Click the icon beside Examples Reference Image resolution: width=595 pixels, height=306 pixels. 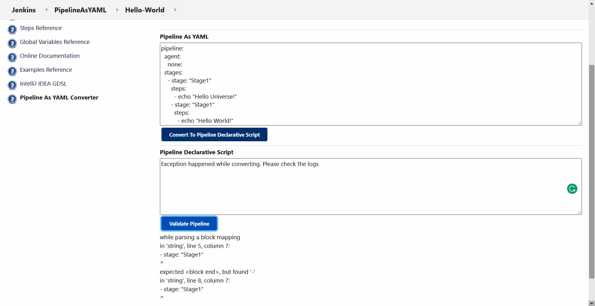12,71
